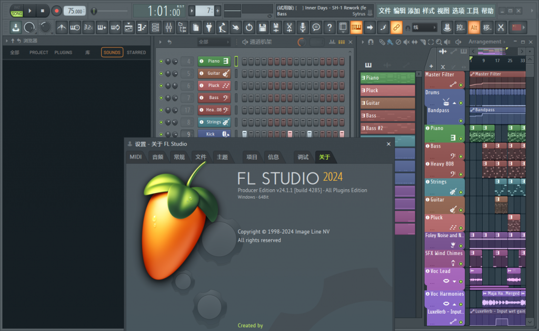Click the Guitar channel button in channel rack
This screenshot has width=539, height=331.
click(x=214, y=73)
